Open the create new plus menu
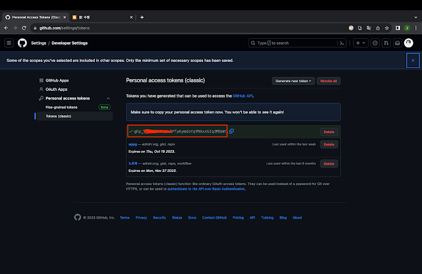Image resolution: width=422 pixels, height=274 pixels. click(x=361, y=43)
